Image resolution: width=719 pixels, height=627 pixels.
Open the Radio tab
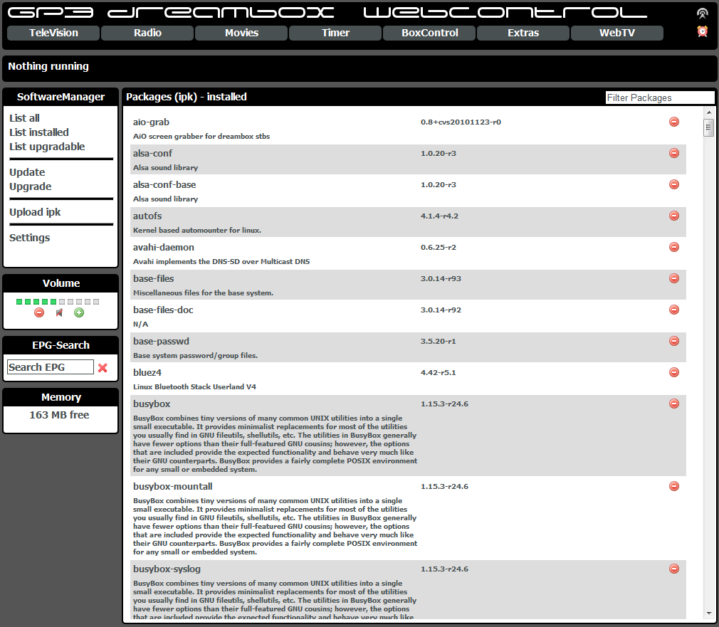click(x=147, y=33)
